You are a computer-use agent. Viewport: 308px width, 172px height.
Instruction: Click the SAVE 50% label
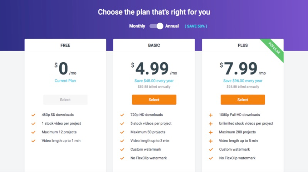point(196,26)
